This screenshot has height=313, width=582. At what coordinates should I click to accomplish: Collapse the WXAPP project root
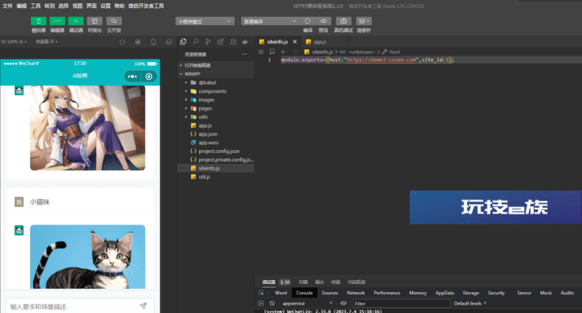pyautogui.click(x=216, y=74)
